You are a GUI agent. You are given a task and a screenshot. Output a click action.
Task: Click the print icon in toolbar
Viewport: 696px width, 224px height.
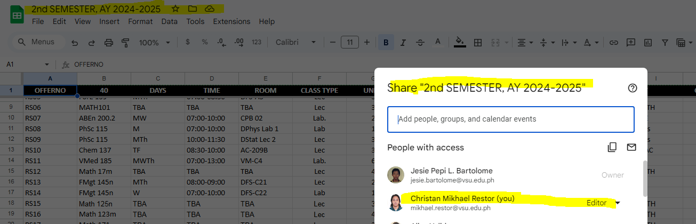pyautogui.click(x=109, y=43)
